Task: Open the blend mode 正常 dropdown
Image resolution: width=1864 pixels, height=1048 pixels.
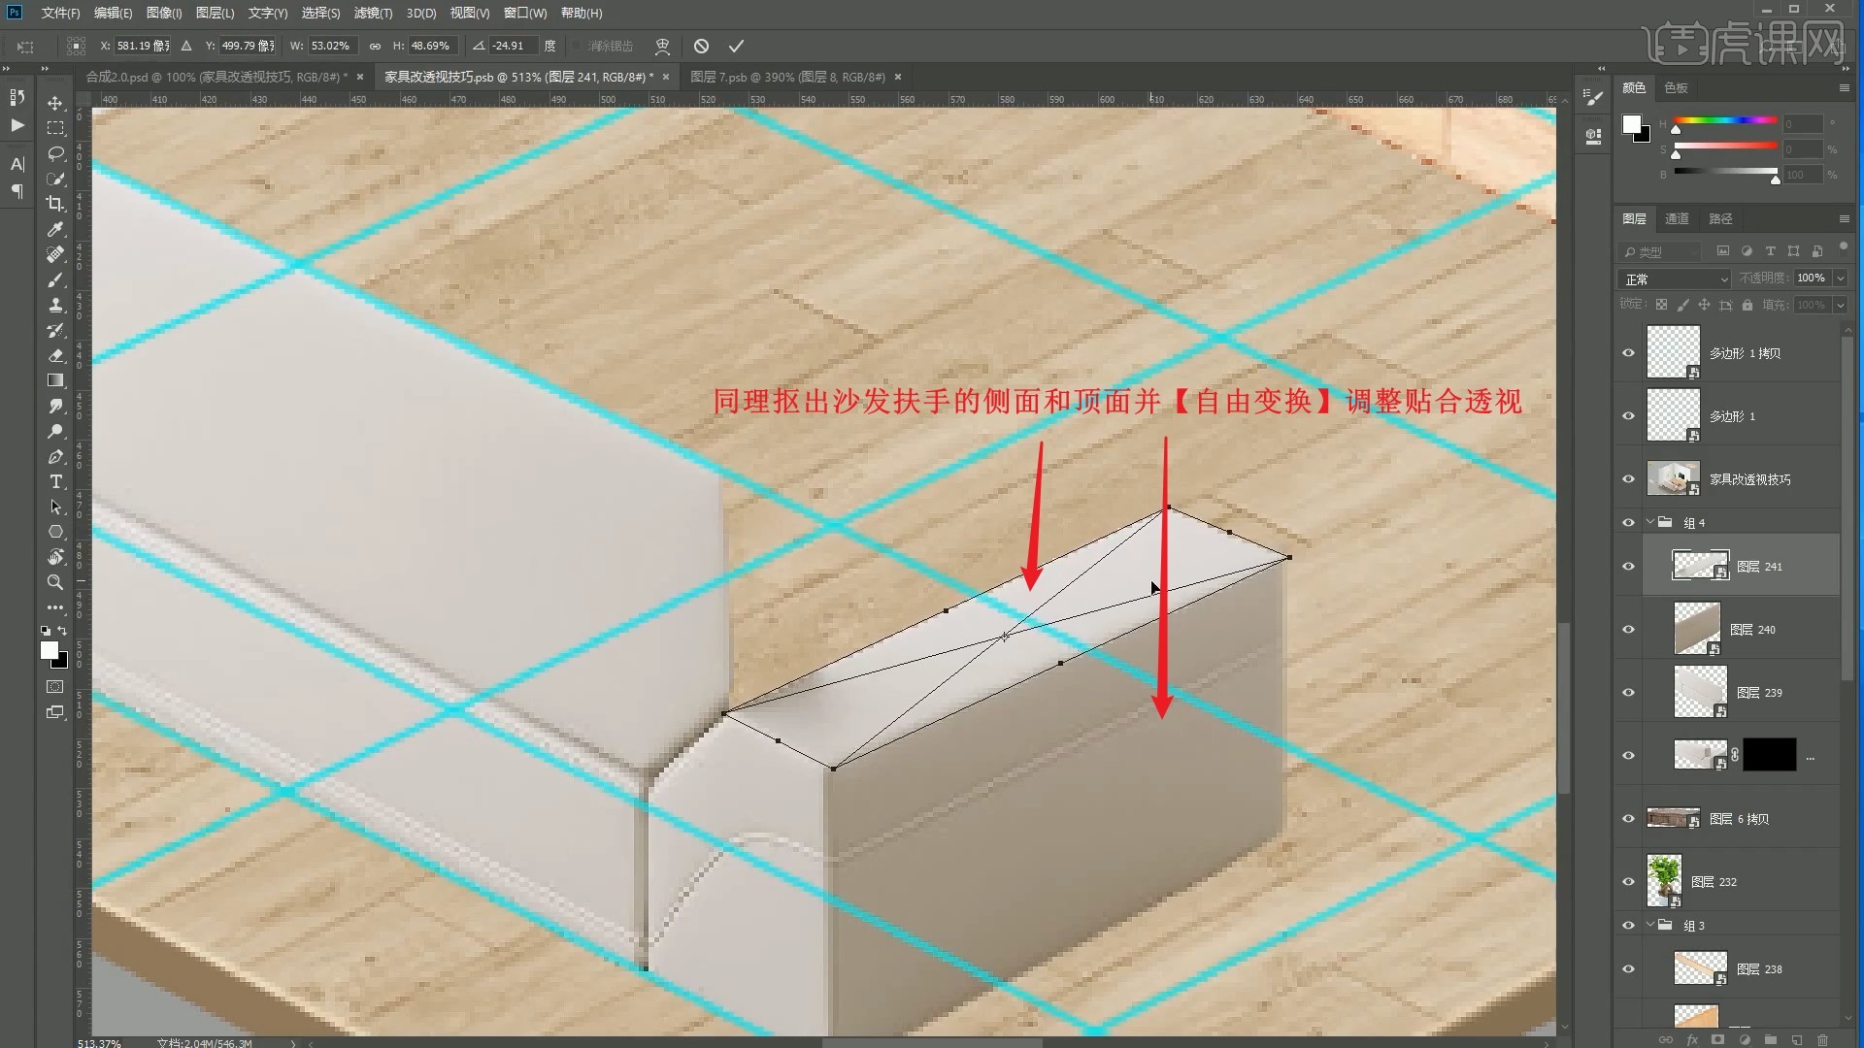Action: 1677,279
